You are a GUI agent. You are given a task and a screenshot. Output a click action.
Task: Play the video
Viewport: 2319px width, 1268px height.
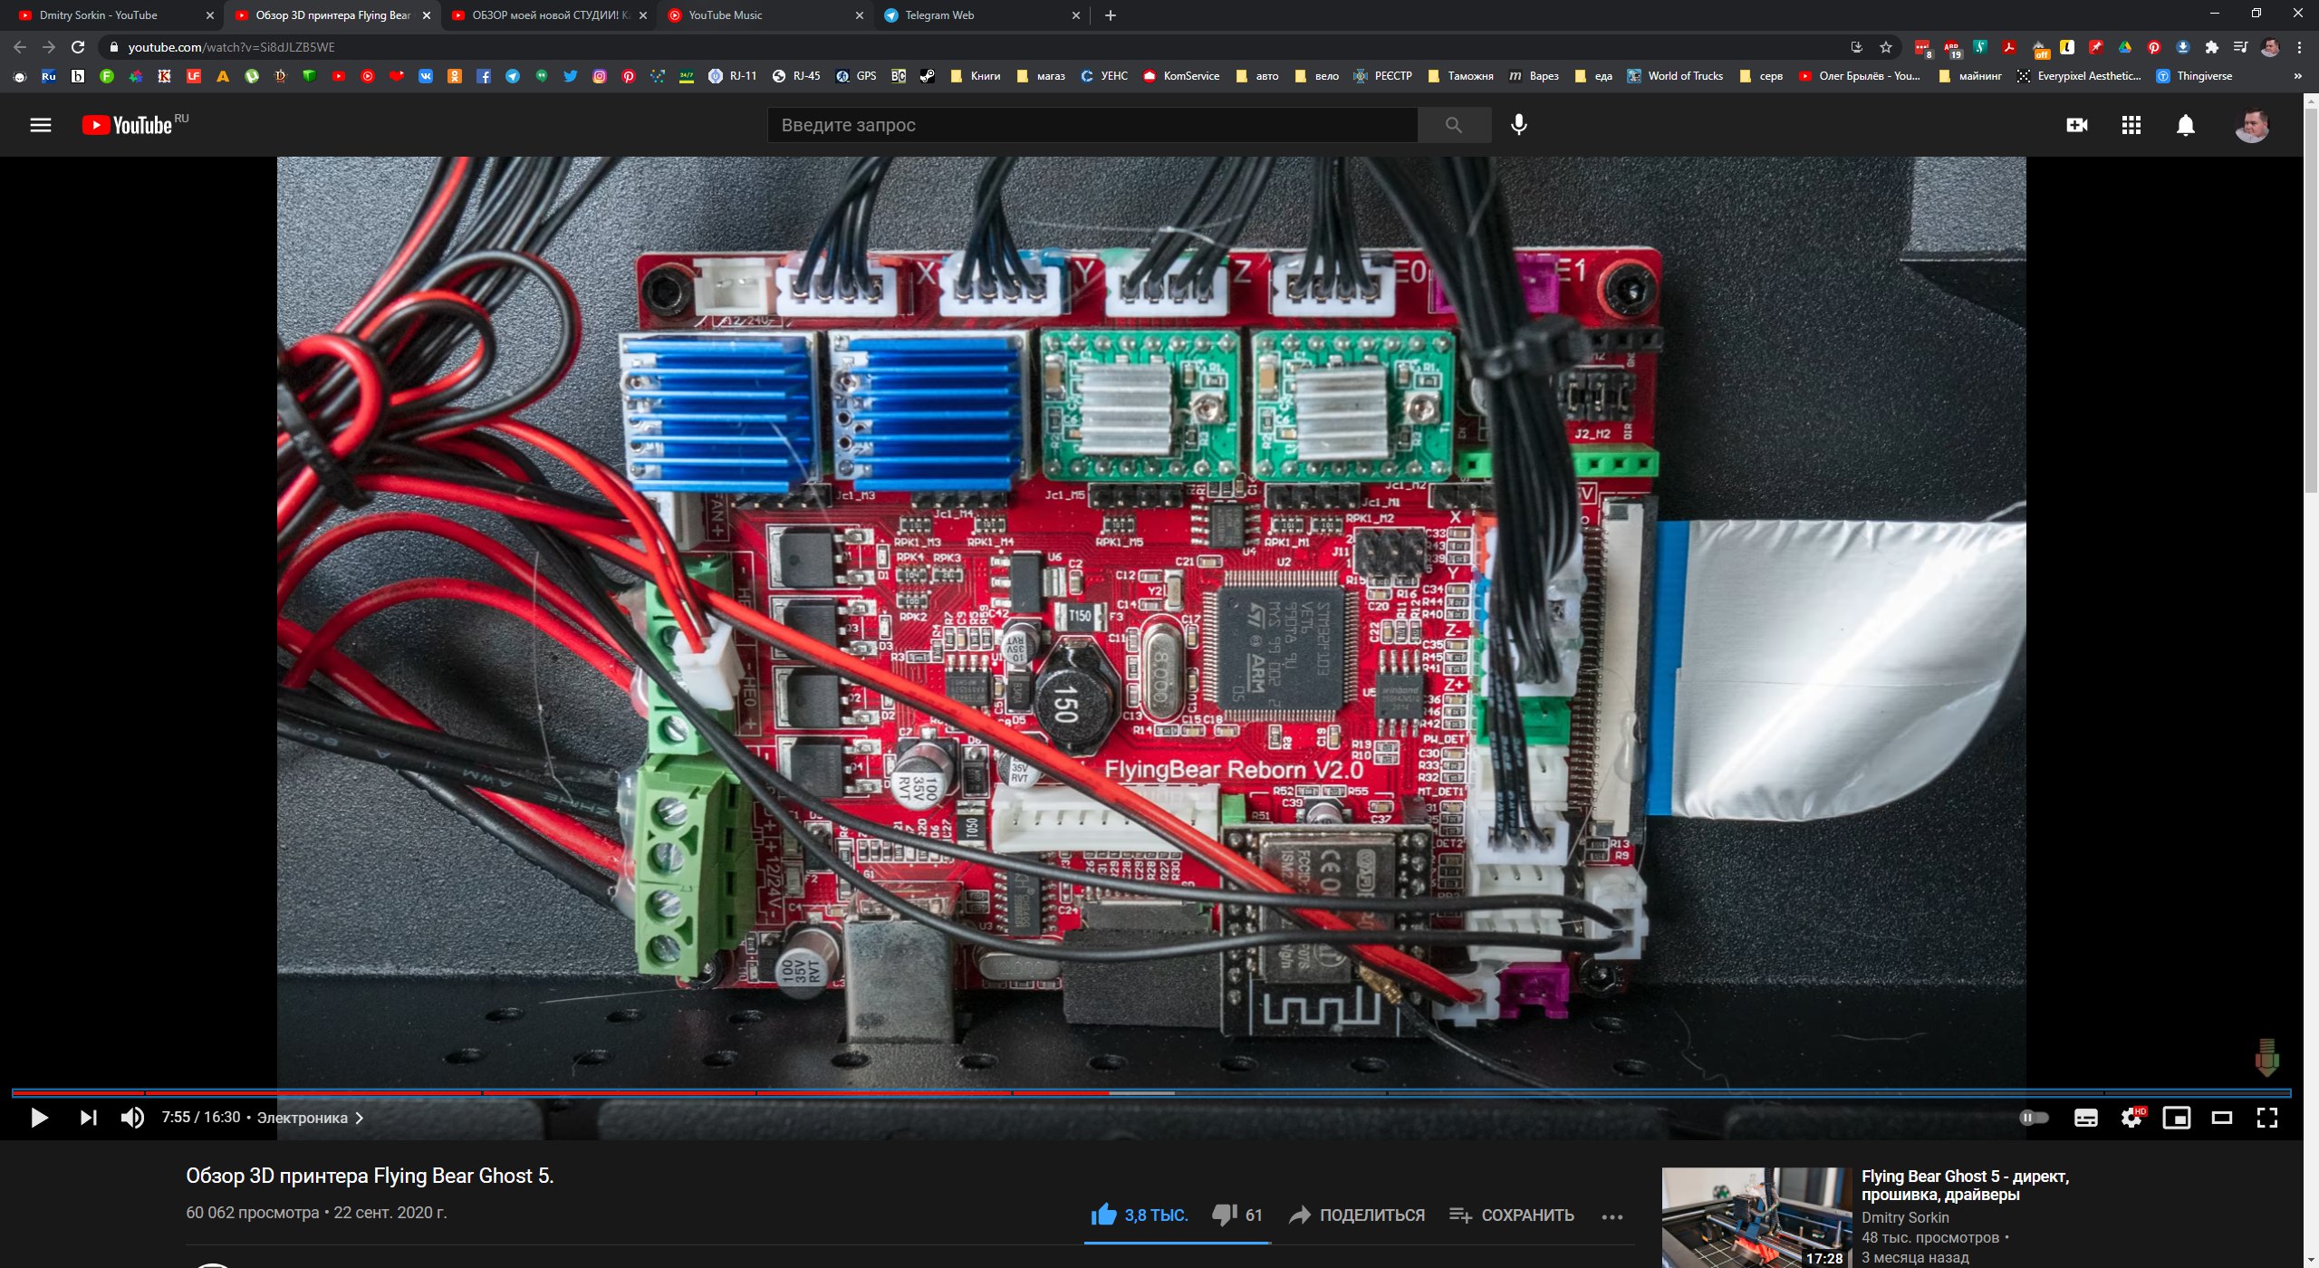coord(39,1117)
